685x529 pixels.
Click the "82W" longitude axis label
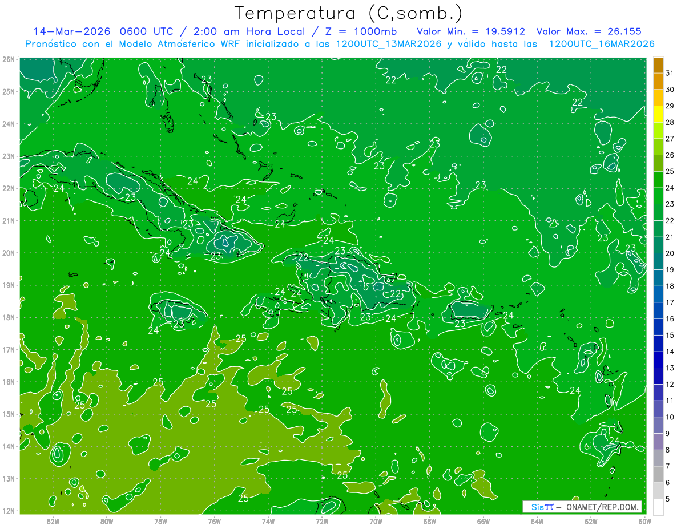[53, 521]
